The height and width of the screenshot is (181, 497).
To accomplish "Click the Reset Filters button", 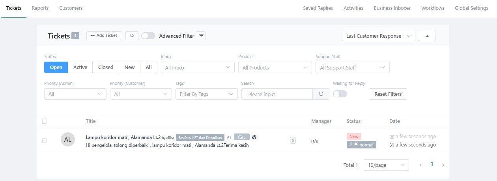I will tap(388, 94).
